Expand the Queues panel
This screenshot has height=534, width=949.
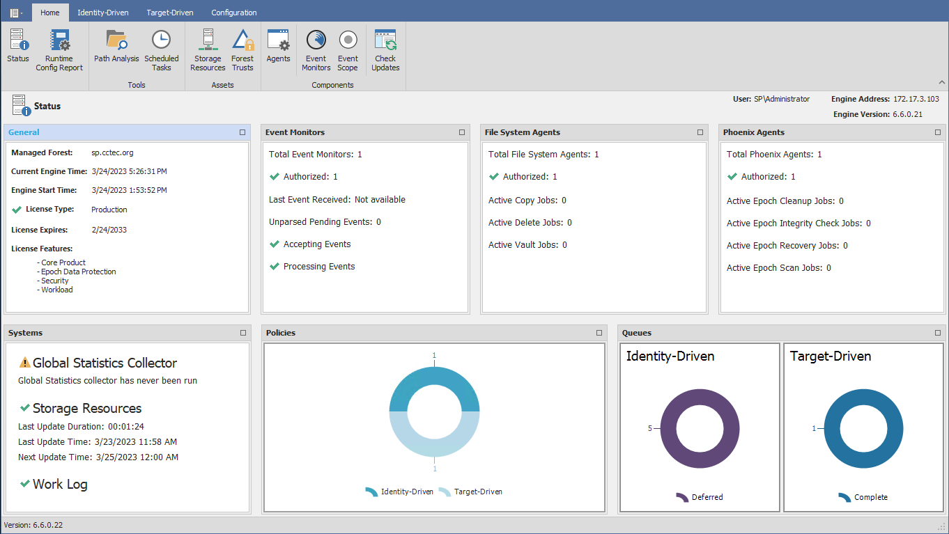[x=936, y=333]
